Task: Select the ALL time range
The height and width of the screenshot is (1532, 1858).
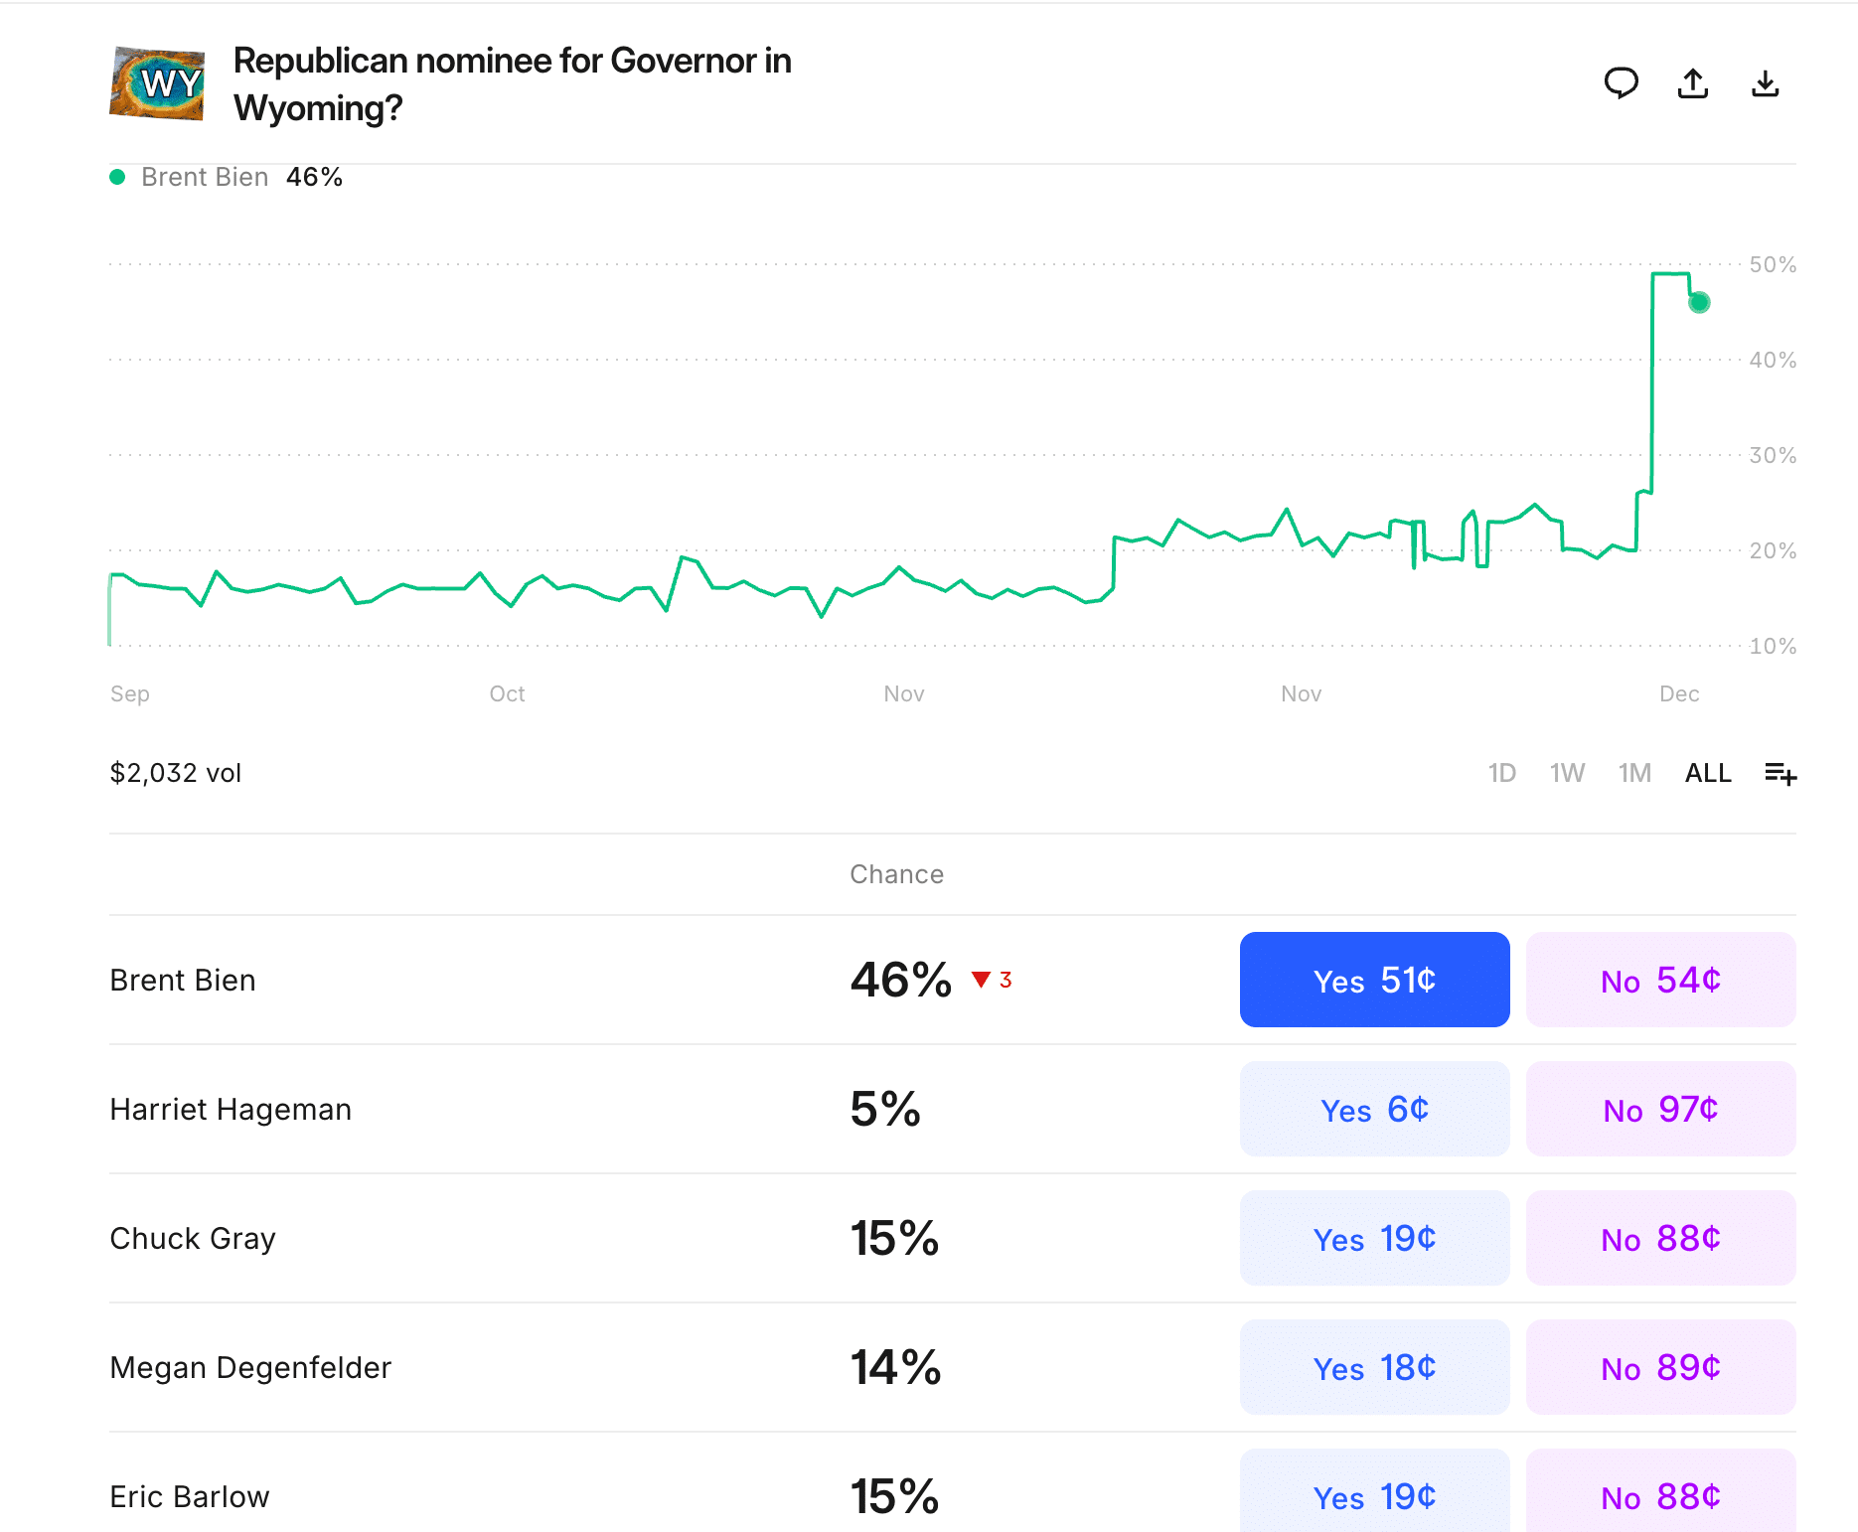Action: coord(1707,773)
